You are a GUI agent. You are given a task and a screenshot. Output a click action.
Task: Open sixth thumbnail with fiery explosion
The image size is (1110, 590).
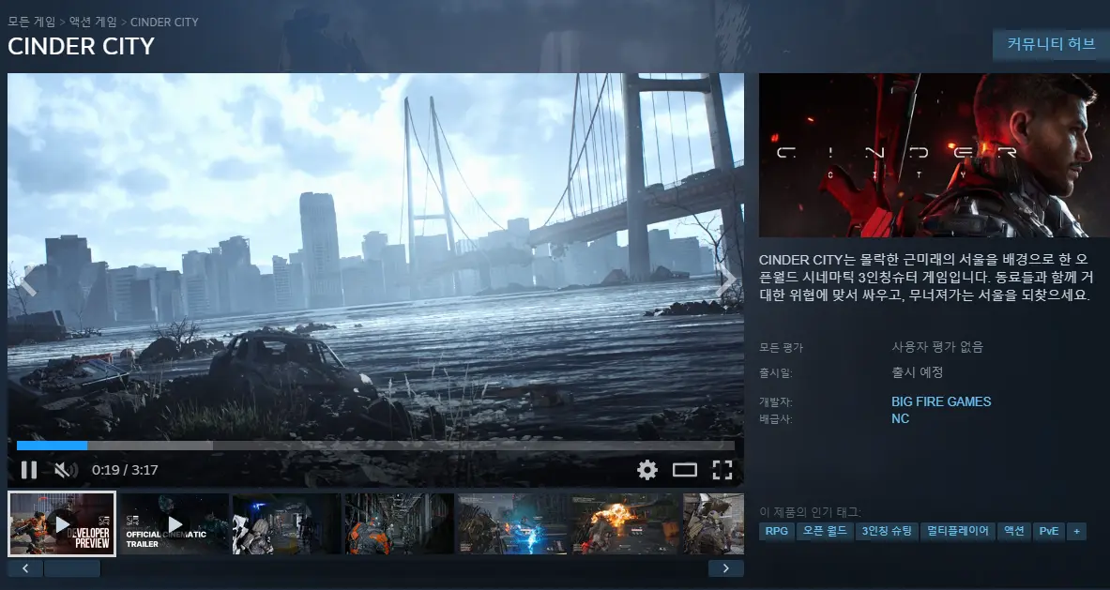pyautogui.click(x=624, y=524)
